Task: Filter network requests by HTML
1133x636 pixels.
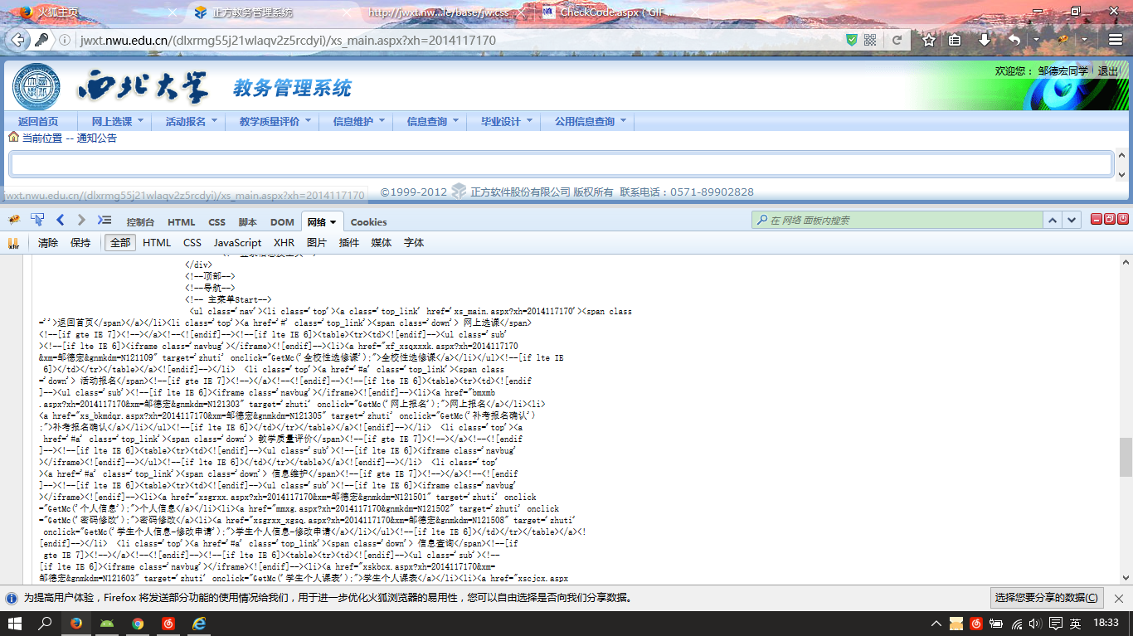Action: point(157,243)
